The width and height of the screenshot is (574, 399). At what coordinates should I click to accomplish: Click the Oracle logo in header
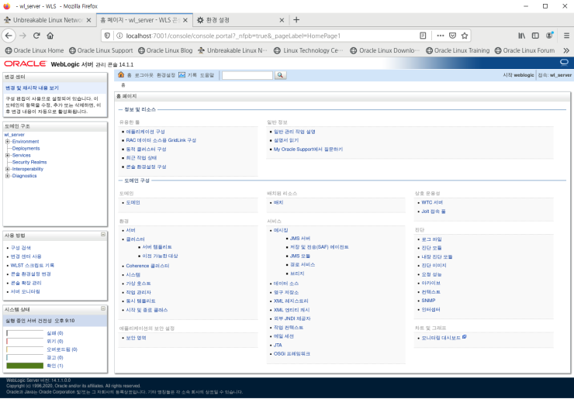coord(26,64)
